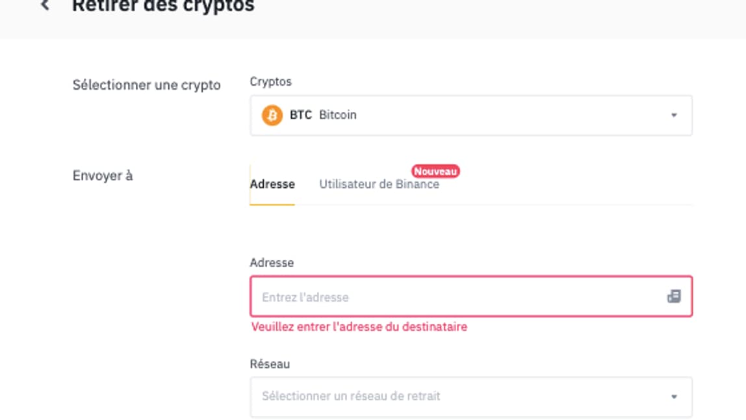Screen dimensions: 746x420
Task: Click the red Nouveau badge
Action: [x=435, y=171]
